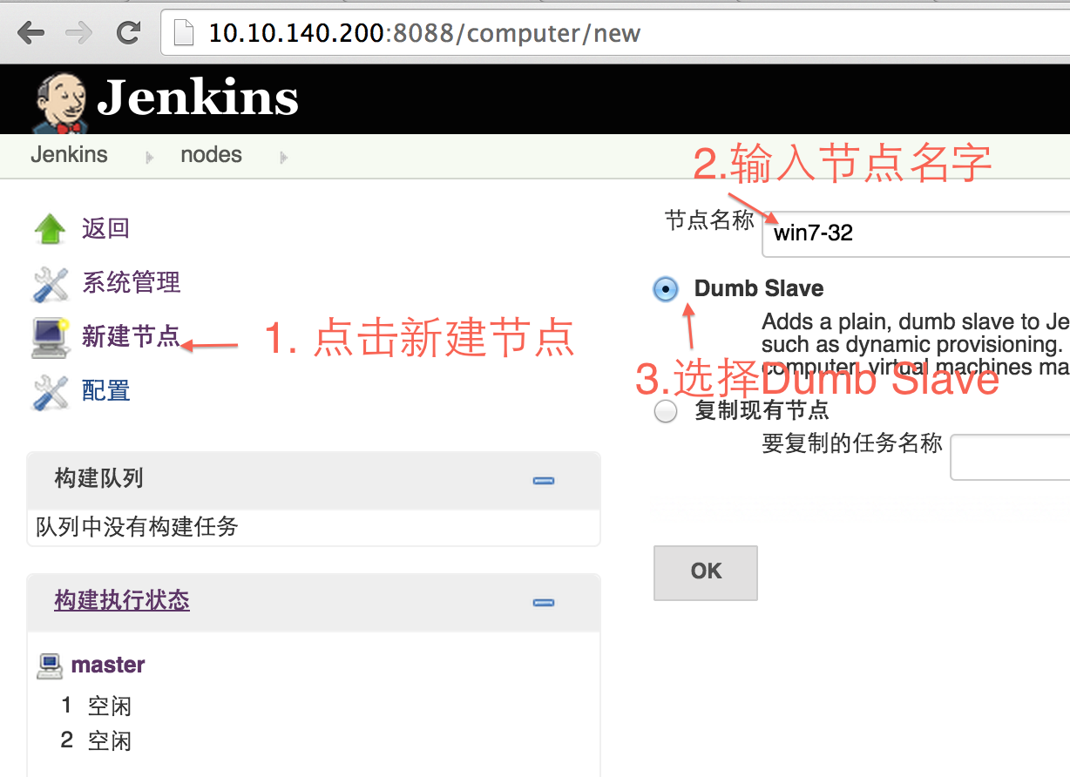Click the nodes breadcrumb

coord(211,155)
